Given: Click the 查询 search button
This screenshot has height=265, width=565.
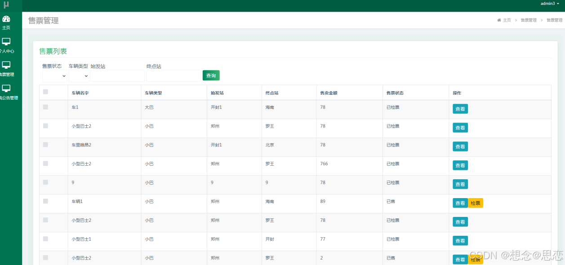Looking at the screenshot, I should [x=211, y=75].
